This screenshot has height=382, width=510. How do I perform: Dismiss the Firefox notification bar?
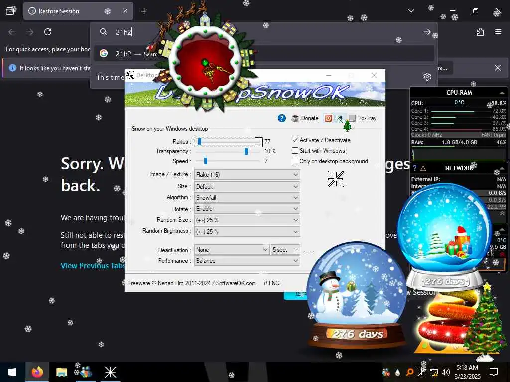(x=498, y=68)
